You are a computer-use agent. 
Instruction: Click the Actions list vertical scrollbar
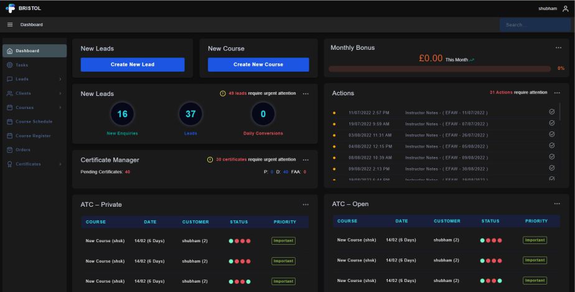tap(559, 111)
